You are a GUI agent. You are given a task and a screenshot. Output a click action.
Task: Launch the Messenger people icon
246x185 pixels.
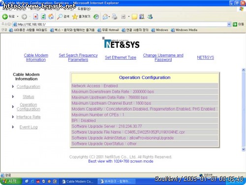pos(150,17)
